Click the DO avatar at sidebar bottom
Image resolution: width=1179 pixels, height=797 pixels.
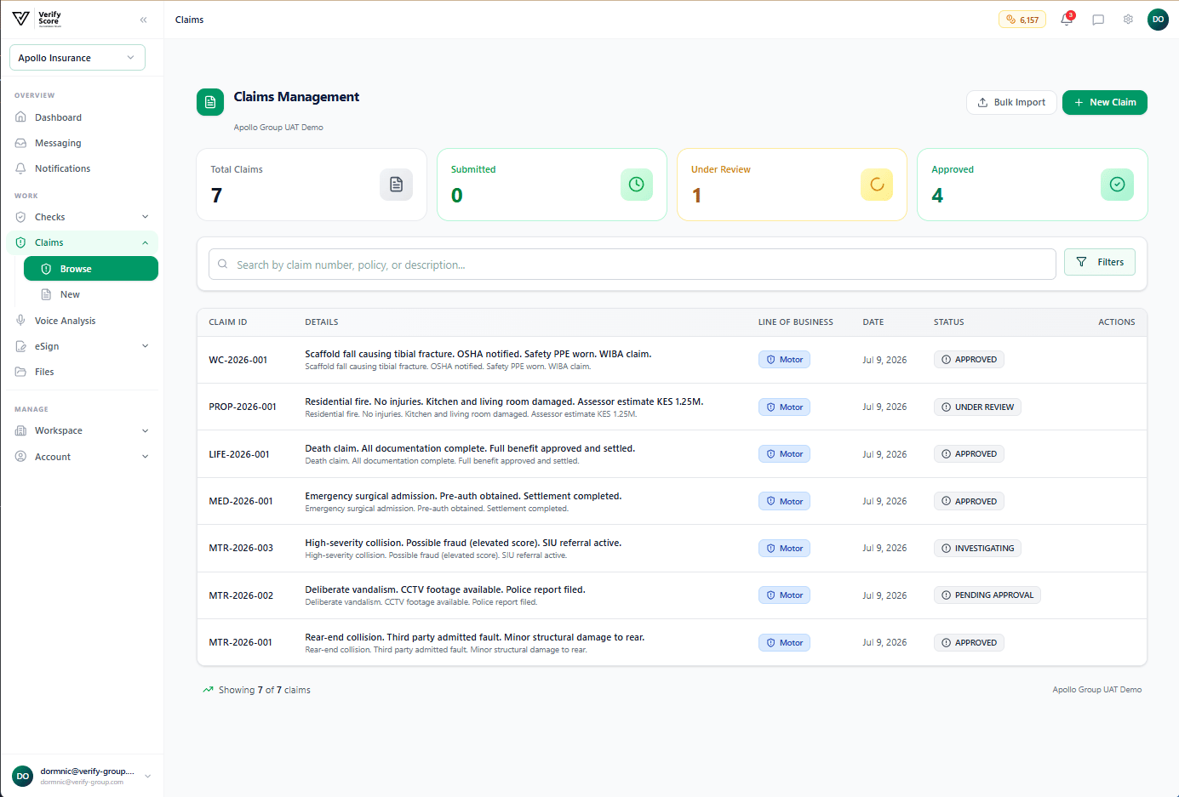tap(23, 776)
